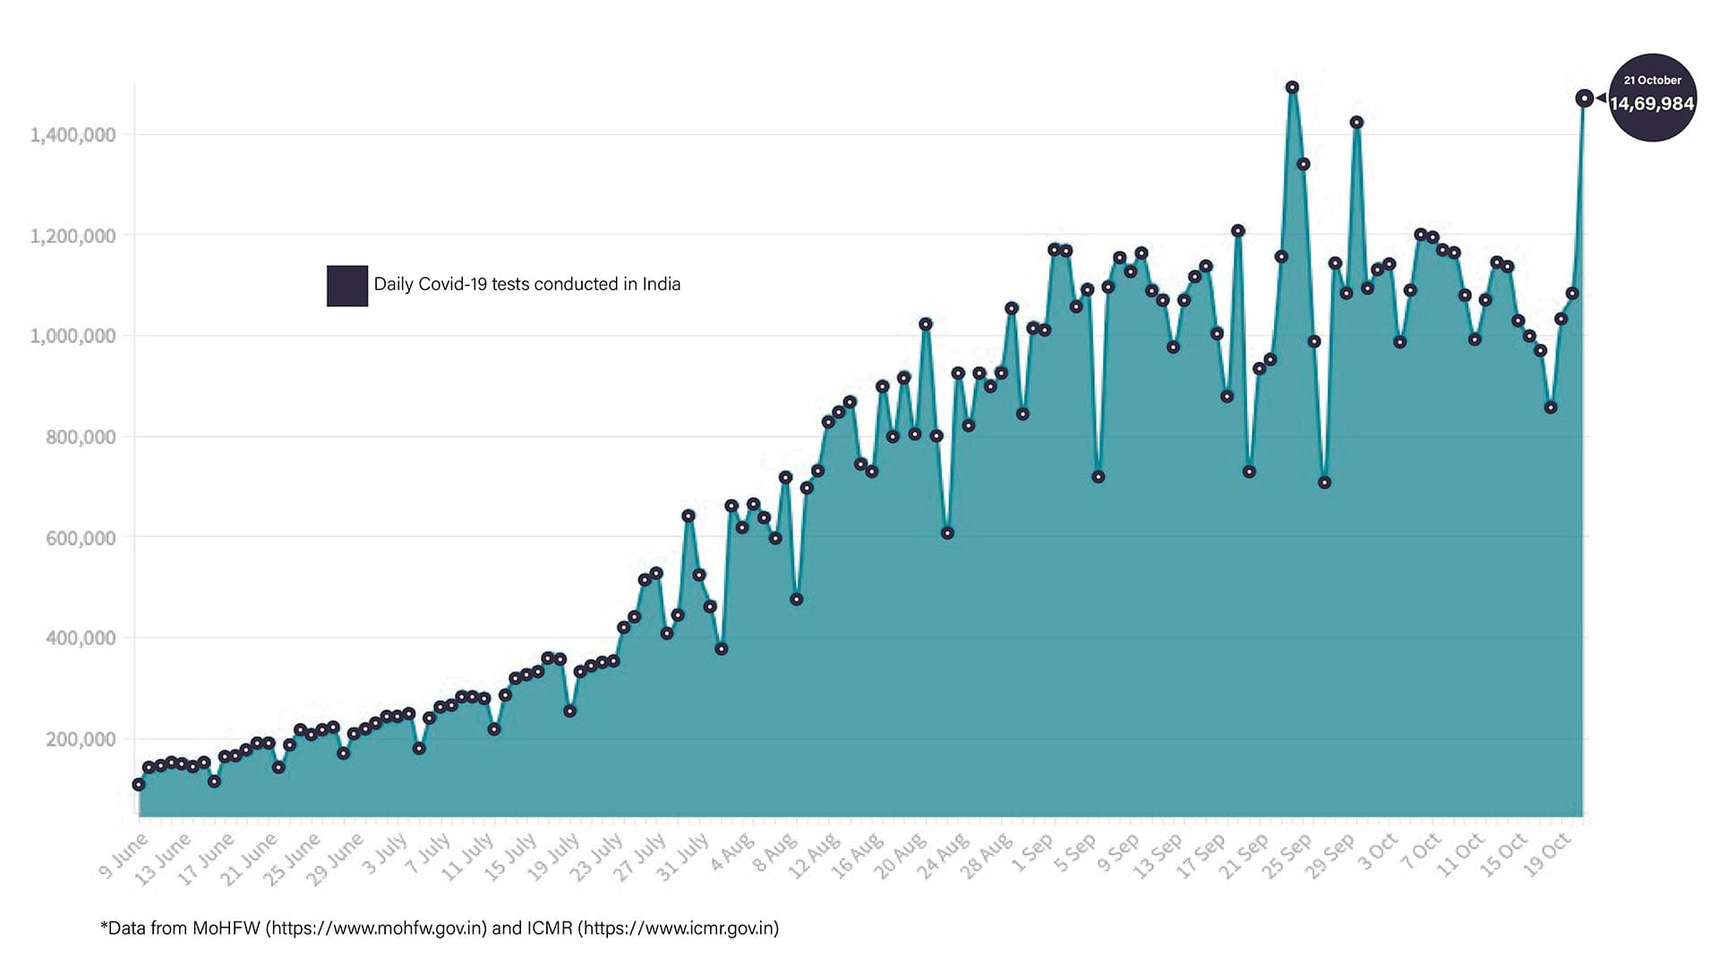Click the '1 Sep' x-axis date label

point(1031,853)
